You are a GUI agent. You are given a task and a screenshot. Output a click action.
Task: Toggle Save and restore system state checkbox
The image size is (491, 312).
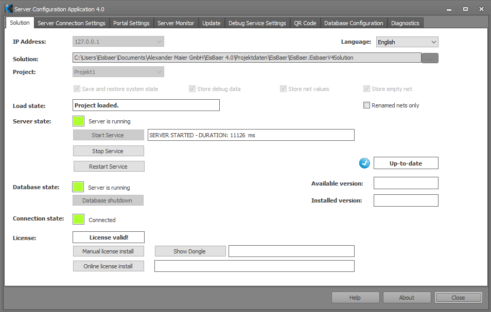[77, 89]
